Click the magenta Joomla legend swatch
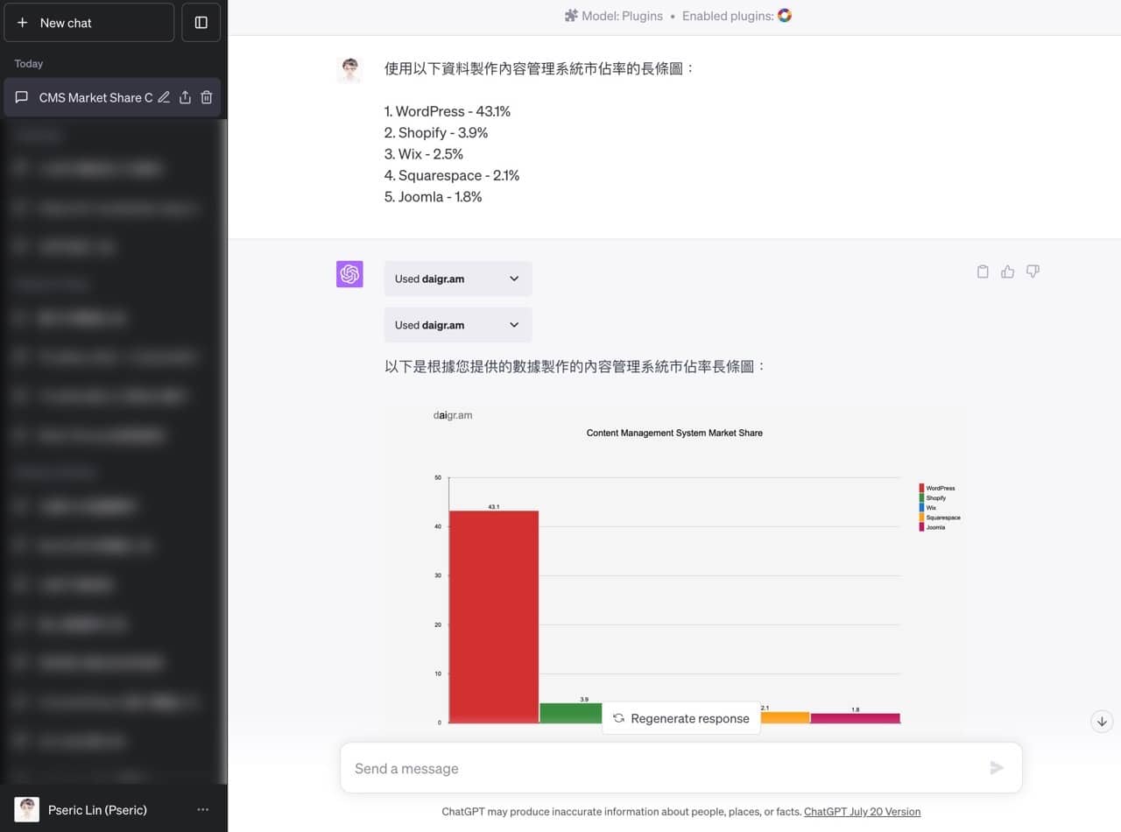Screen dimensions: 1121x832 (921, 527)
